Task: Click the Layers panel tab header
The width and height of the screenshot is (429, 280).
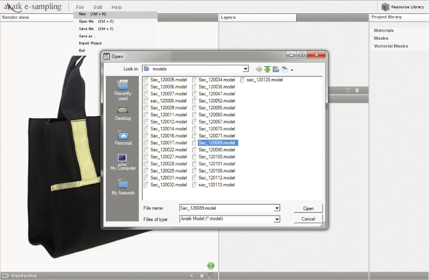Action: click(x=257, y=17)
